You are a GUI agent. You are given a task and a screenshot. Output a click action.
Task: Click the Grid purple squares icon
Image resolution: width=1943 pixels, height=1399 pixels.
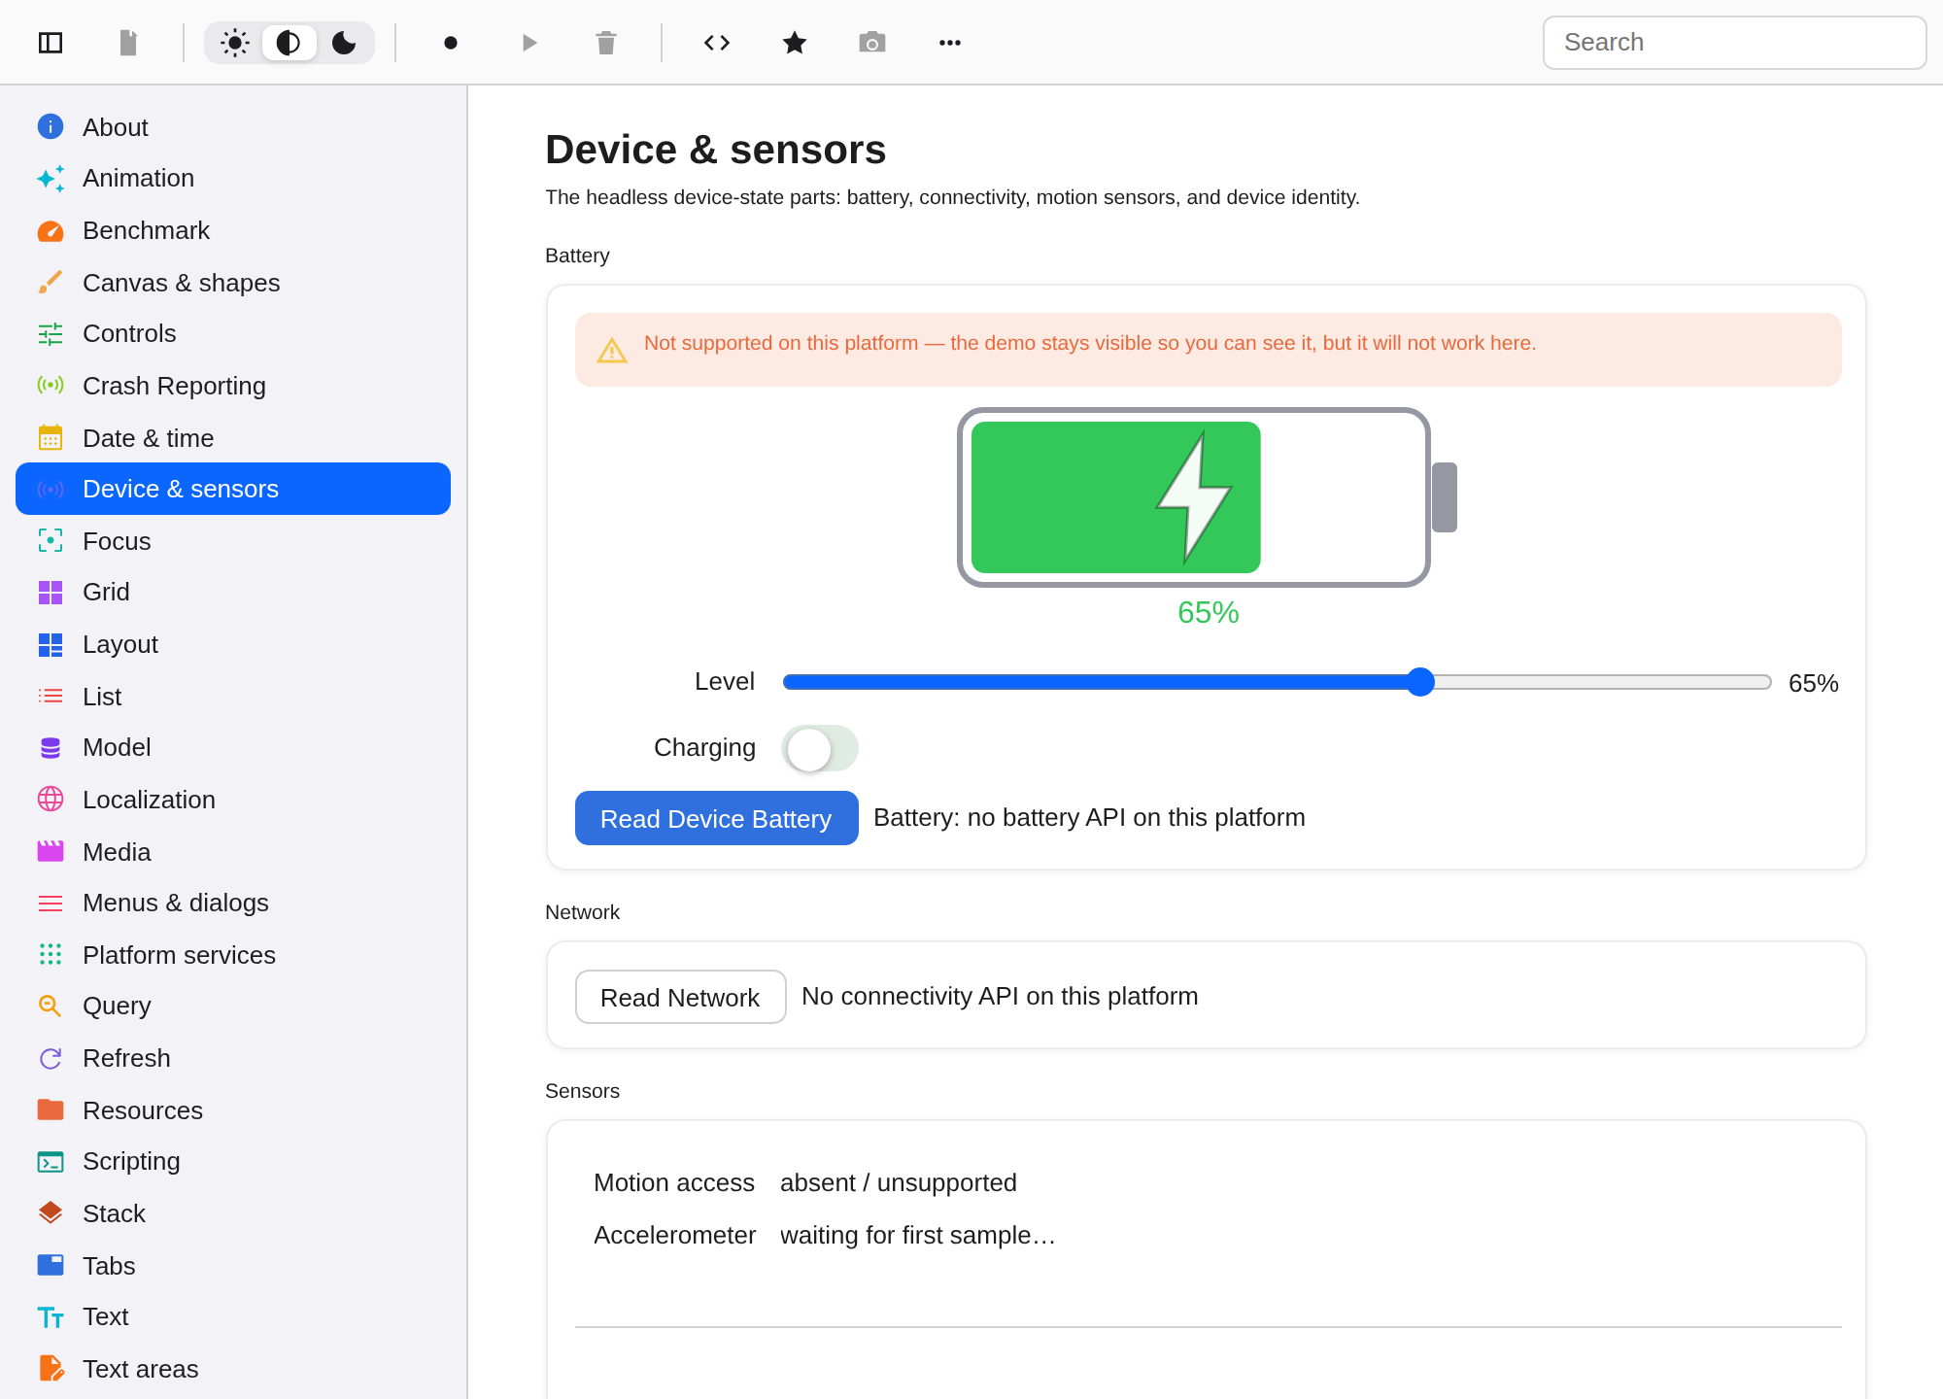click(x=51, y=593)
